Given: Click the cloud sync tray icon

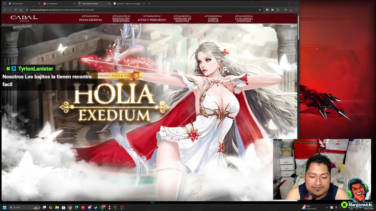Looking at the screenshot, I should tap(332, 207).
